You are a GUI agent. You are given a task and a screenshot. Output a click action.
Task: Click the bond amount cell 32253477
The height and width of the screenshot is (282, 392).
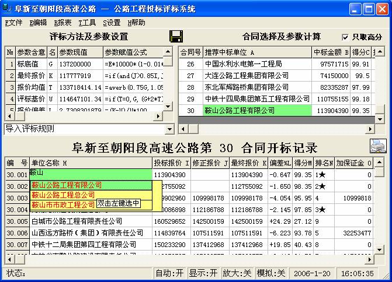point(354,233)
